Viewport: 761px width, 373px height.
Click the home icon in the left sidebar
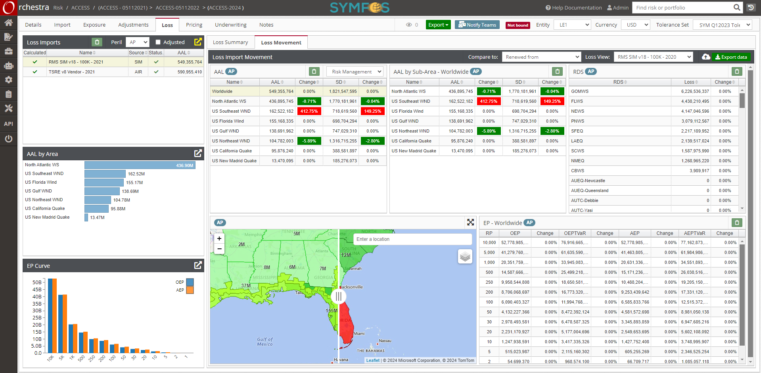8,23
